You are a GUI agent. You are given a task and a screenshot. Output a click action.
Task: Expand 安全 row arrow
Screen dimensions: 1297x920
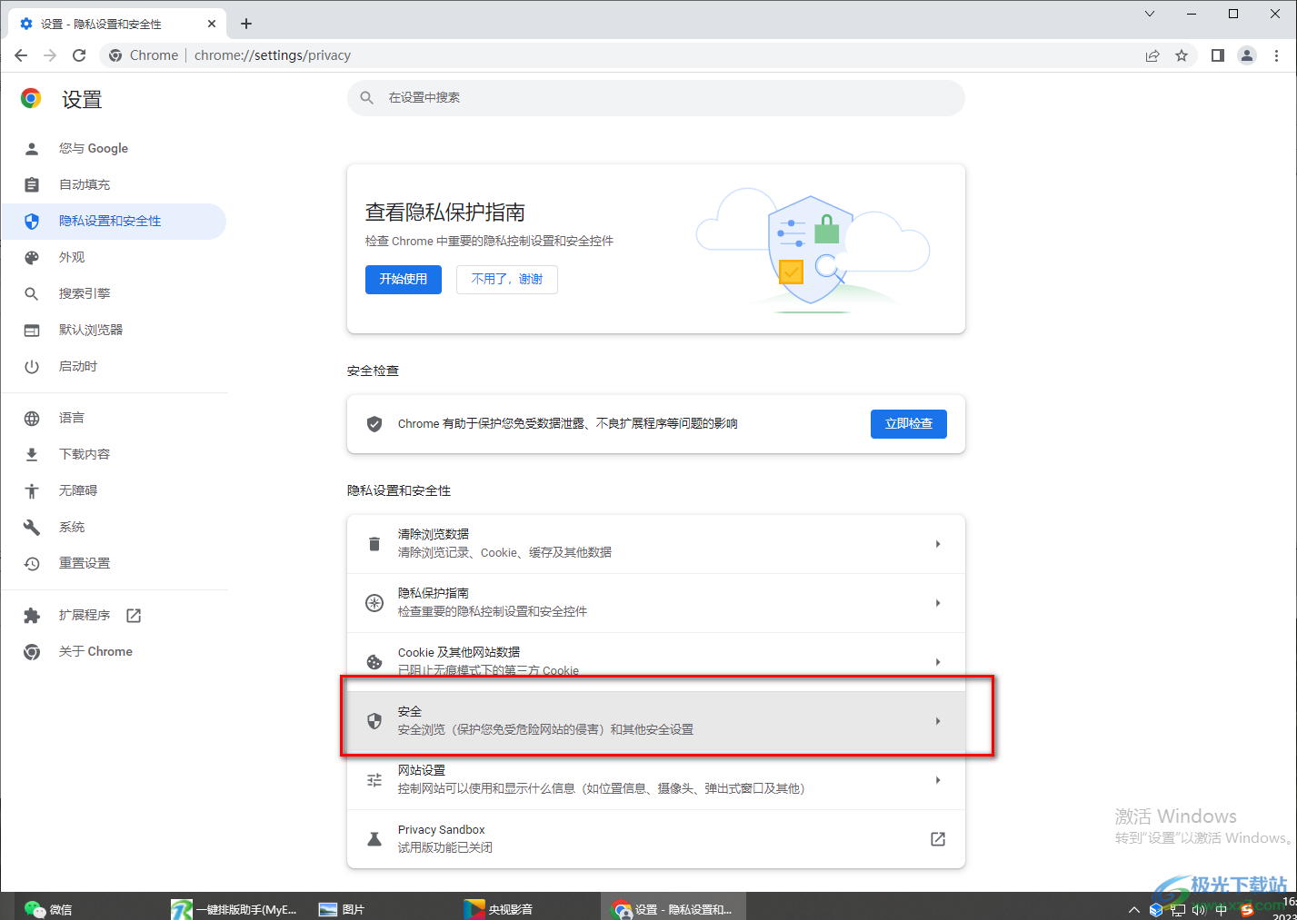(938, 721)
